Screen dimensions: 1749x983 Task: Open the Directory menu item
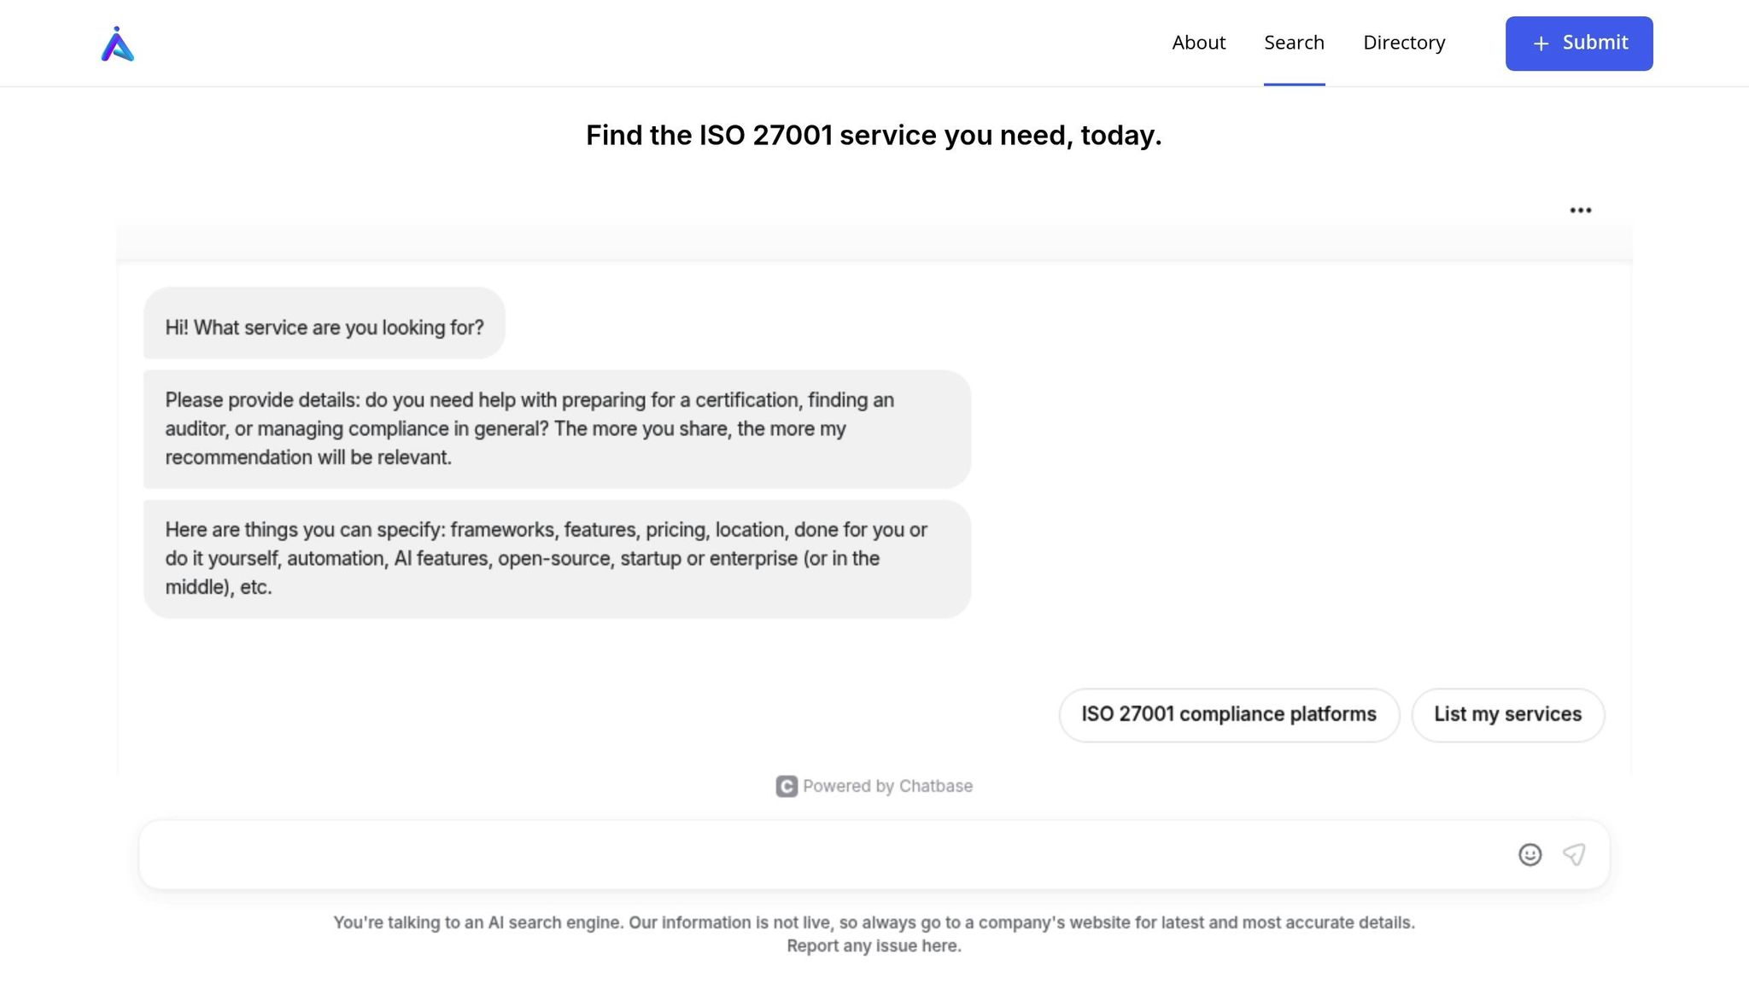(1403, 43)
